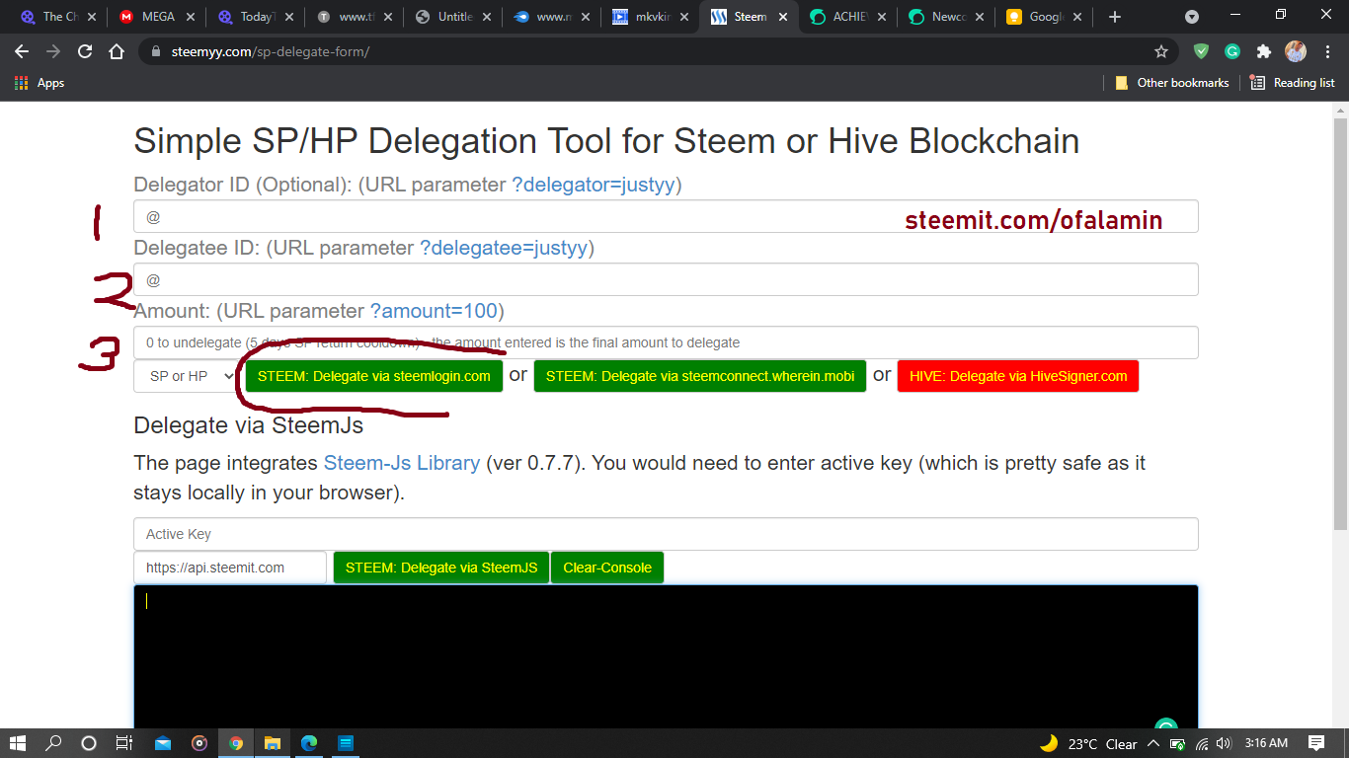
Task: Open the green shield extension
Action: click(x=1201, y=51)
